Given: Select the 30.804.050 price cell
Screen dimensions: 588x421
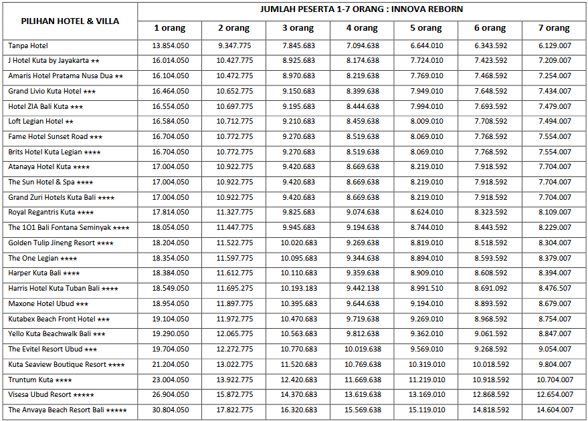Looking at the screenshot, I should pyautogui.click(x=170, y=410).
